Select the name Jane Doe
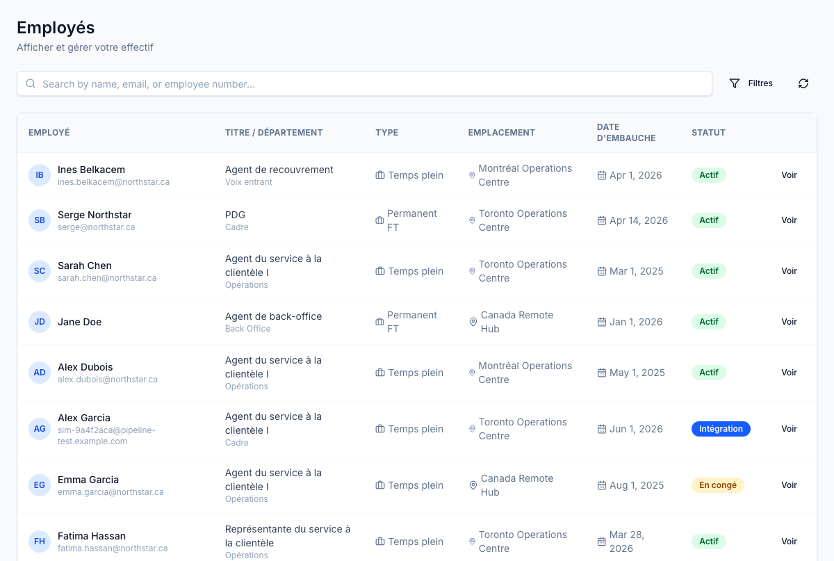Viewport: 834px width, 561px height. pos(79,322)
